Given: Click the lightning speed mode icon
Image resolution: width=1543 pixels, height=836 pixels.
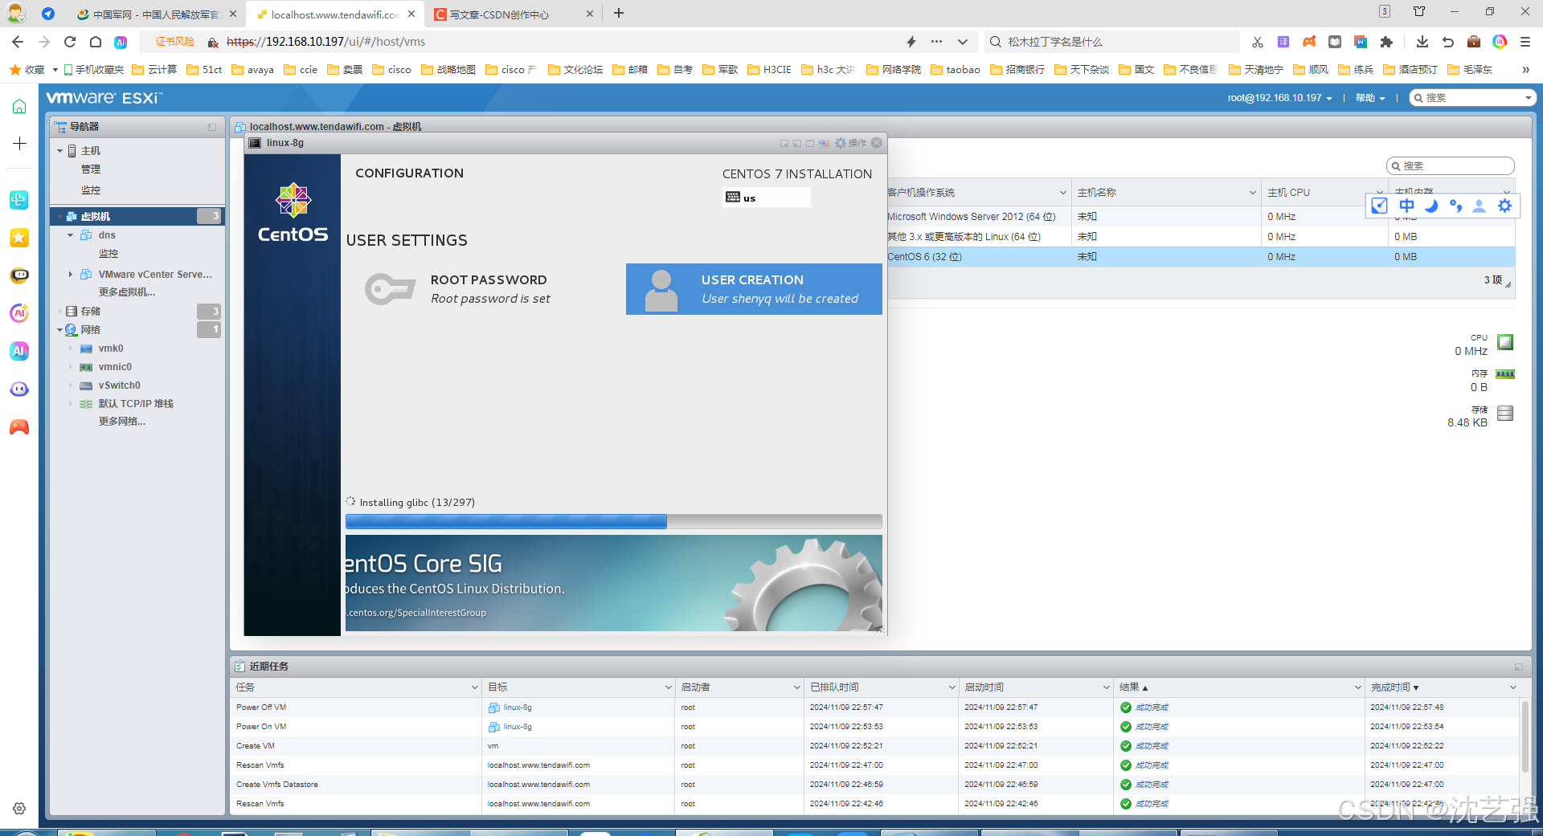Looking at the screenshot, I should point(911,42).
